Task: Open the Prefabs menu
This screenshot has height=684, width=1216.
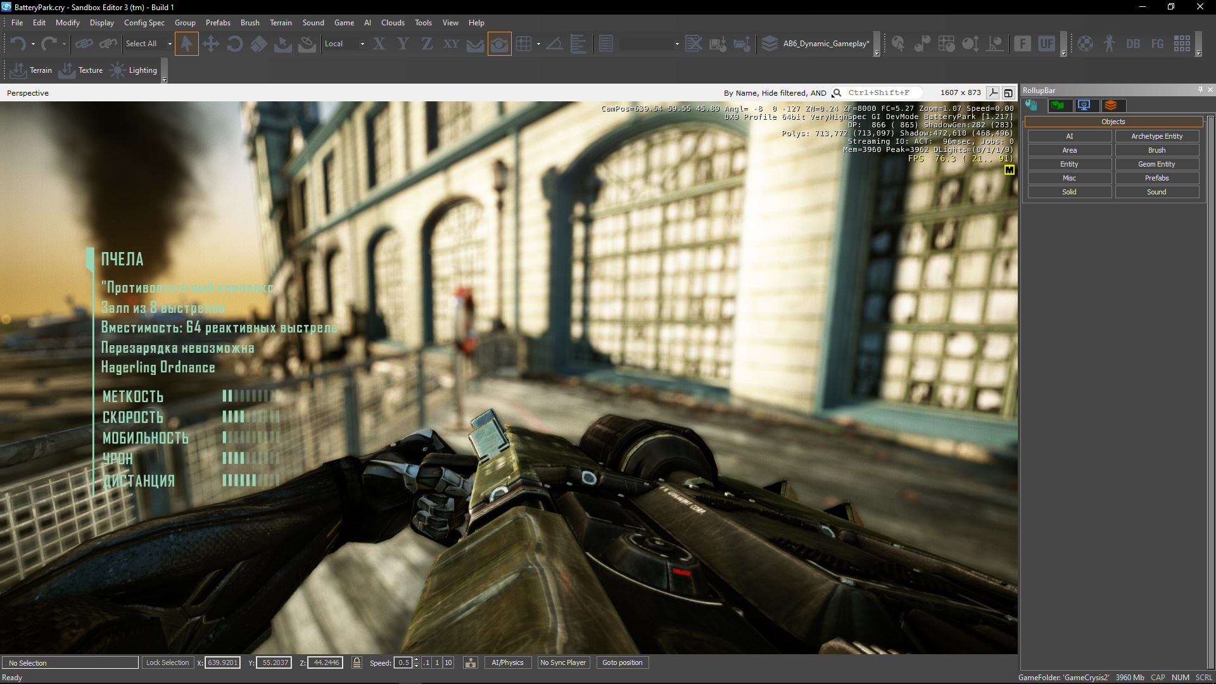Action: click(x=218, y=23)
